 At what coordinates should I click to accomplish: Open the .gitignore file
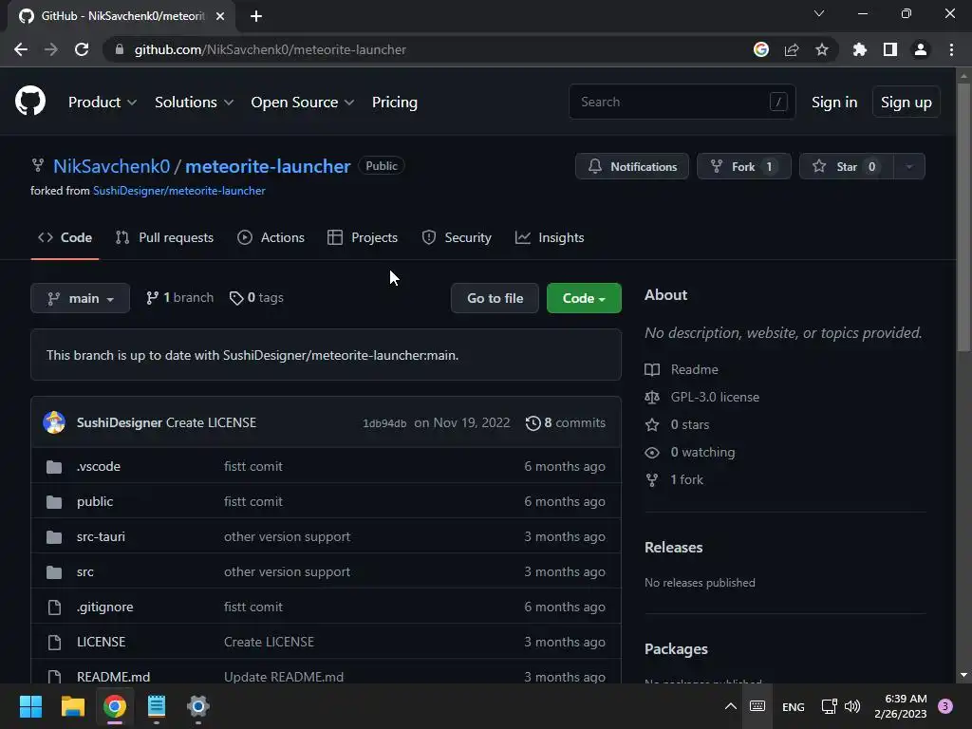(104, 607)
